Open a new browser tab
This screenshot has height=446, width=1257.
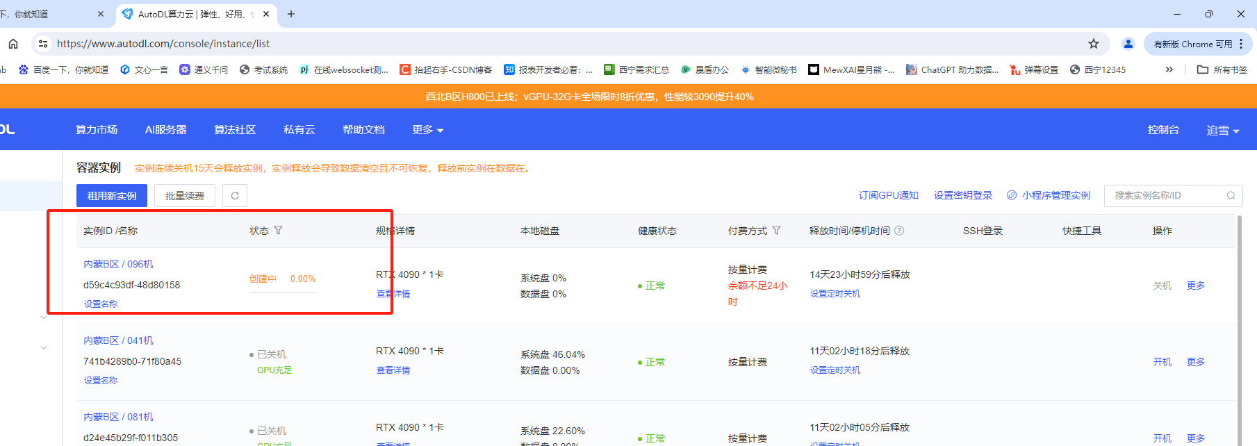[x=291, y=14]
